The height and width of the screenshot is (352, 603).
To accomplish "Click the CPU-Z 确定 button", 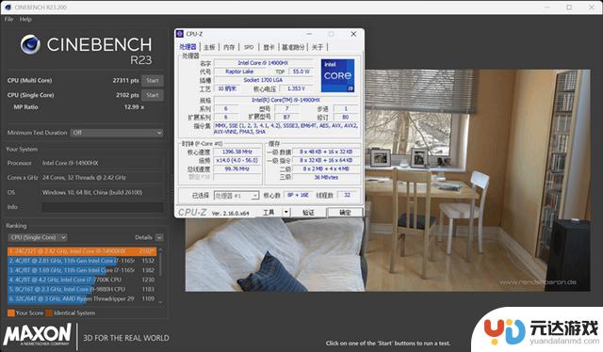I will pyautogui.click(x=345, y=212).
